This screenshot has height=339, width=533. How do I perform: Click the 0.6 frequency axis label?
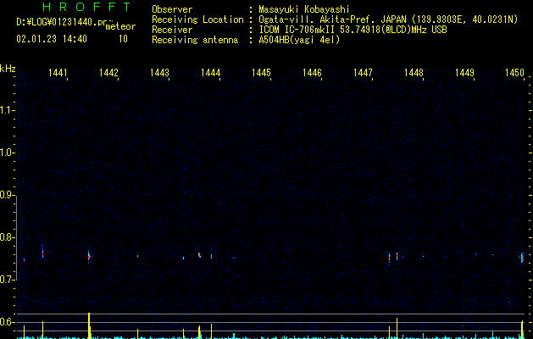(8, 322)
